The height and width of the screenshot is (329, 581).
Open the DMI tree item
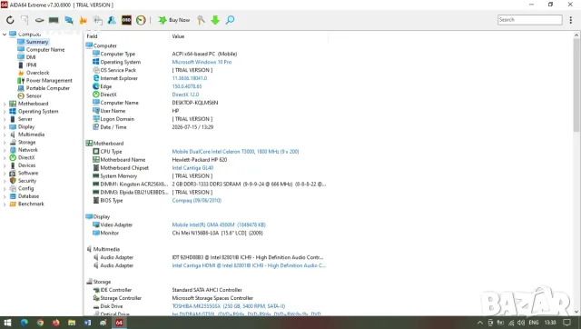pos(31,57)
